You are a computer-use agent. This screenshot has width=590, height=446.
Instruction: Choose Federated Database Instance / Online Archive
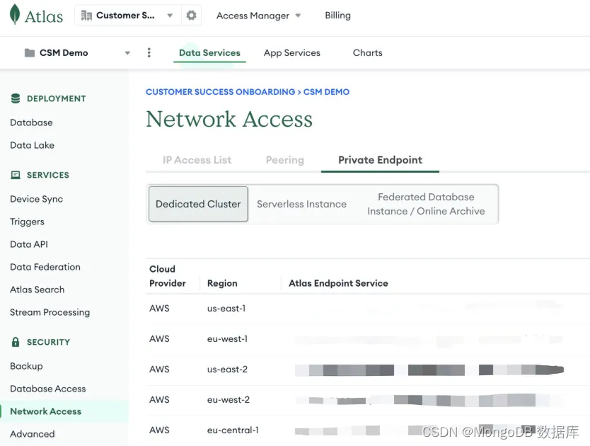click(x=426, y=204)
